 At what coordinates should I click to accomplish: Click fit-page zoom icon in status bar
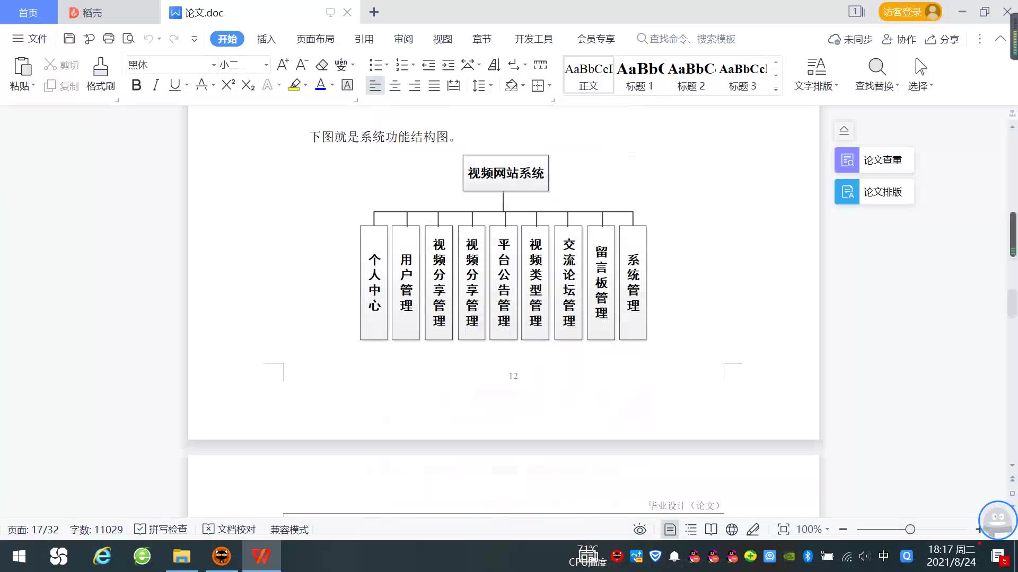(x=783, y=529)
